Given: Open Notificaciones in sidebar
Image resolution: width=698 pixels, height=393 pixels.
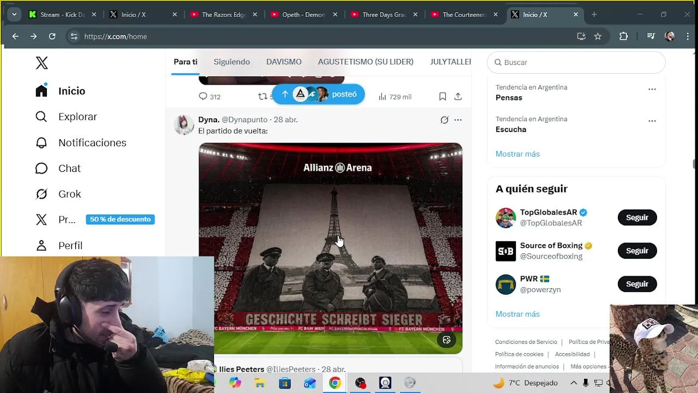Looking at the screenshot, I should [x=81, y=143].
